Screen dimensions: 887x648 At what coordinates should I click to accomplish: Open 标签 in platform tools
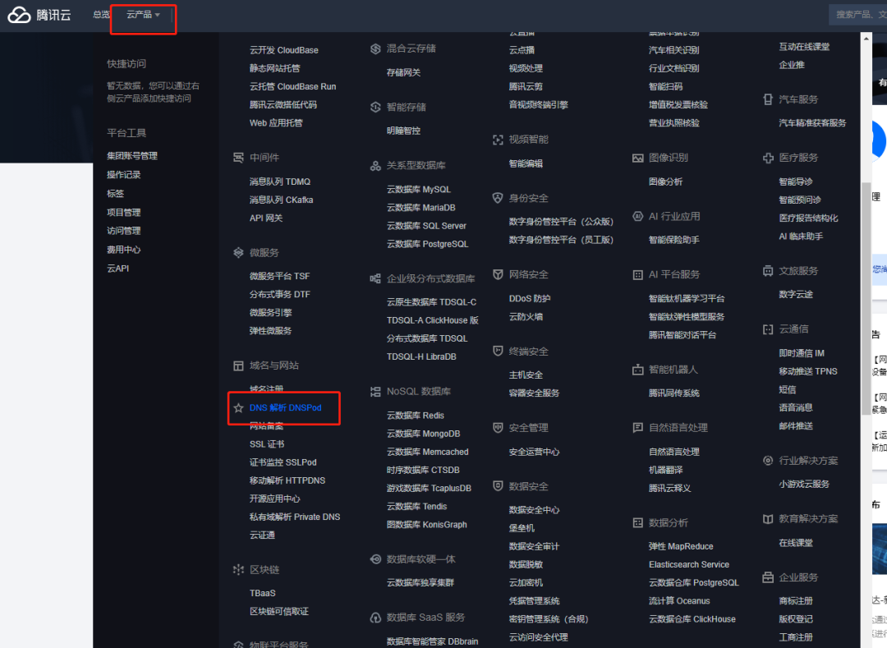click(116, 193)
